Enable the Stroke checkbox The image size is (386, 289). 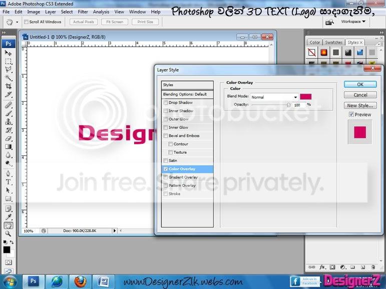click(166, 194)
